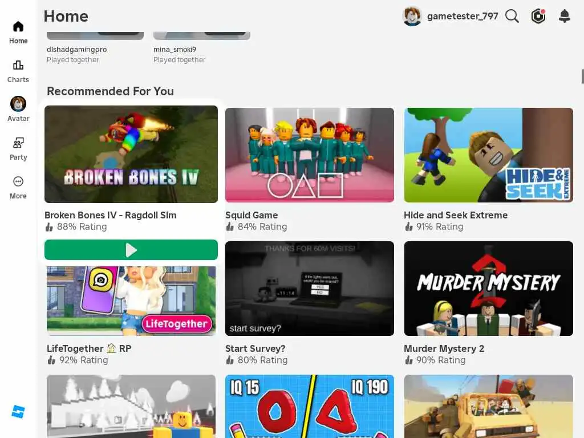Screen dimensions: 584x438
Task: Open the LifeTogether RP title link
Action: [x=88, y=348]
